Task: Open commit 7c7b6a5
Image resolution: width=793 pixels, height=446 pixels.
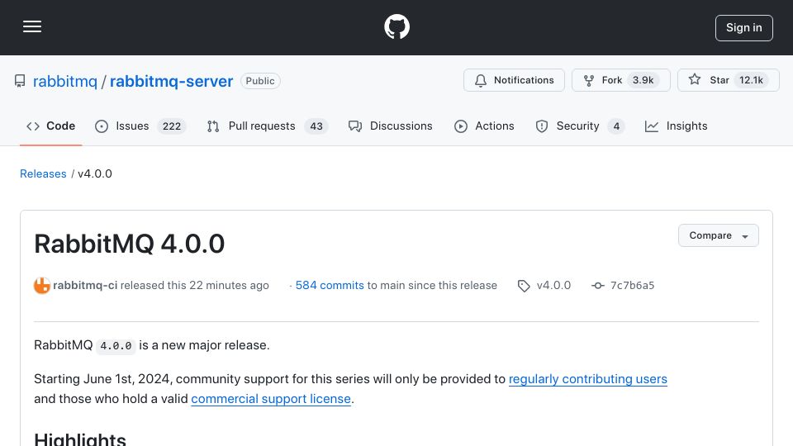Action: coord(632,285)
